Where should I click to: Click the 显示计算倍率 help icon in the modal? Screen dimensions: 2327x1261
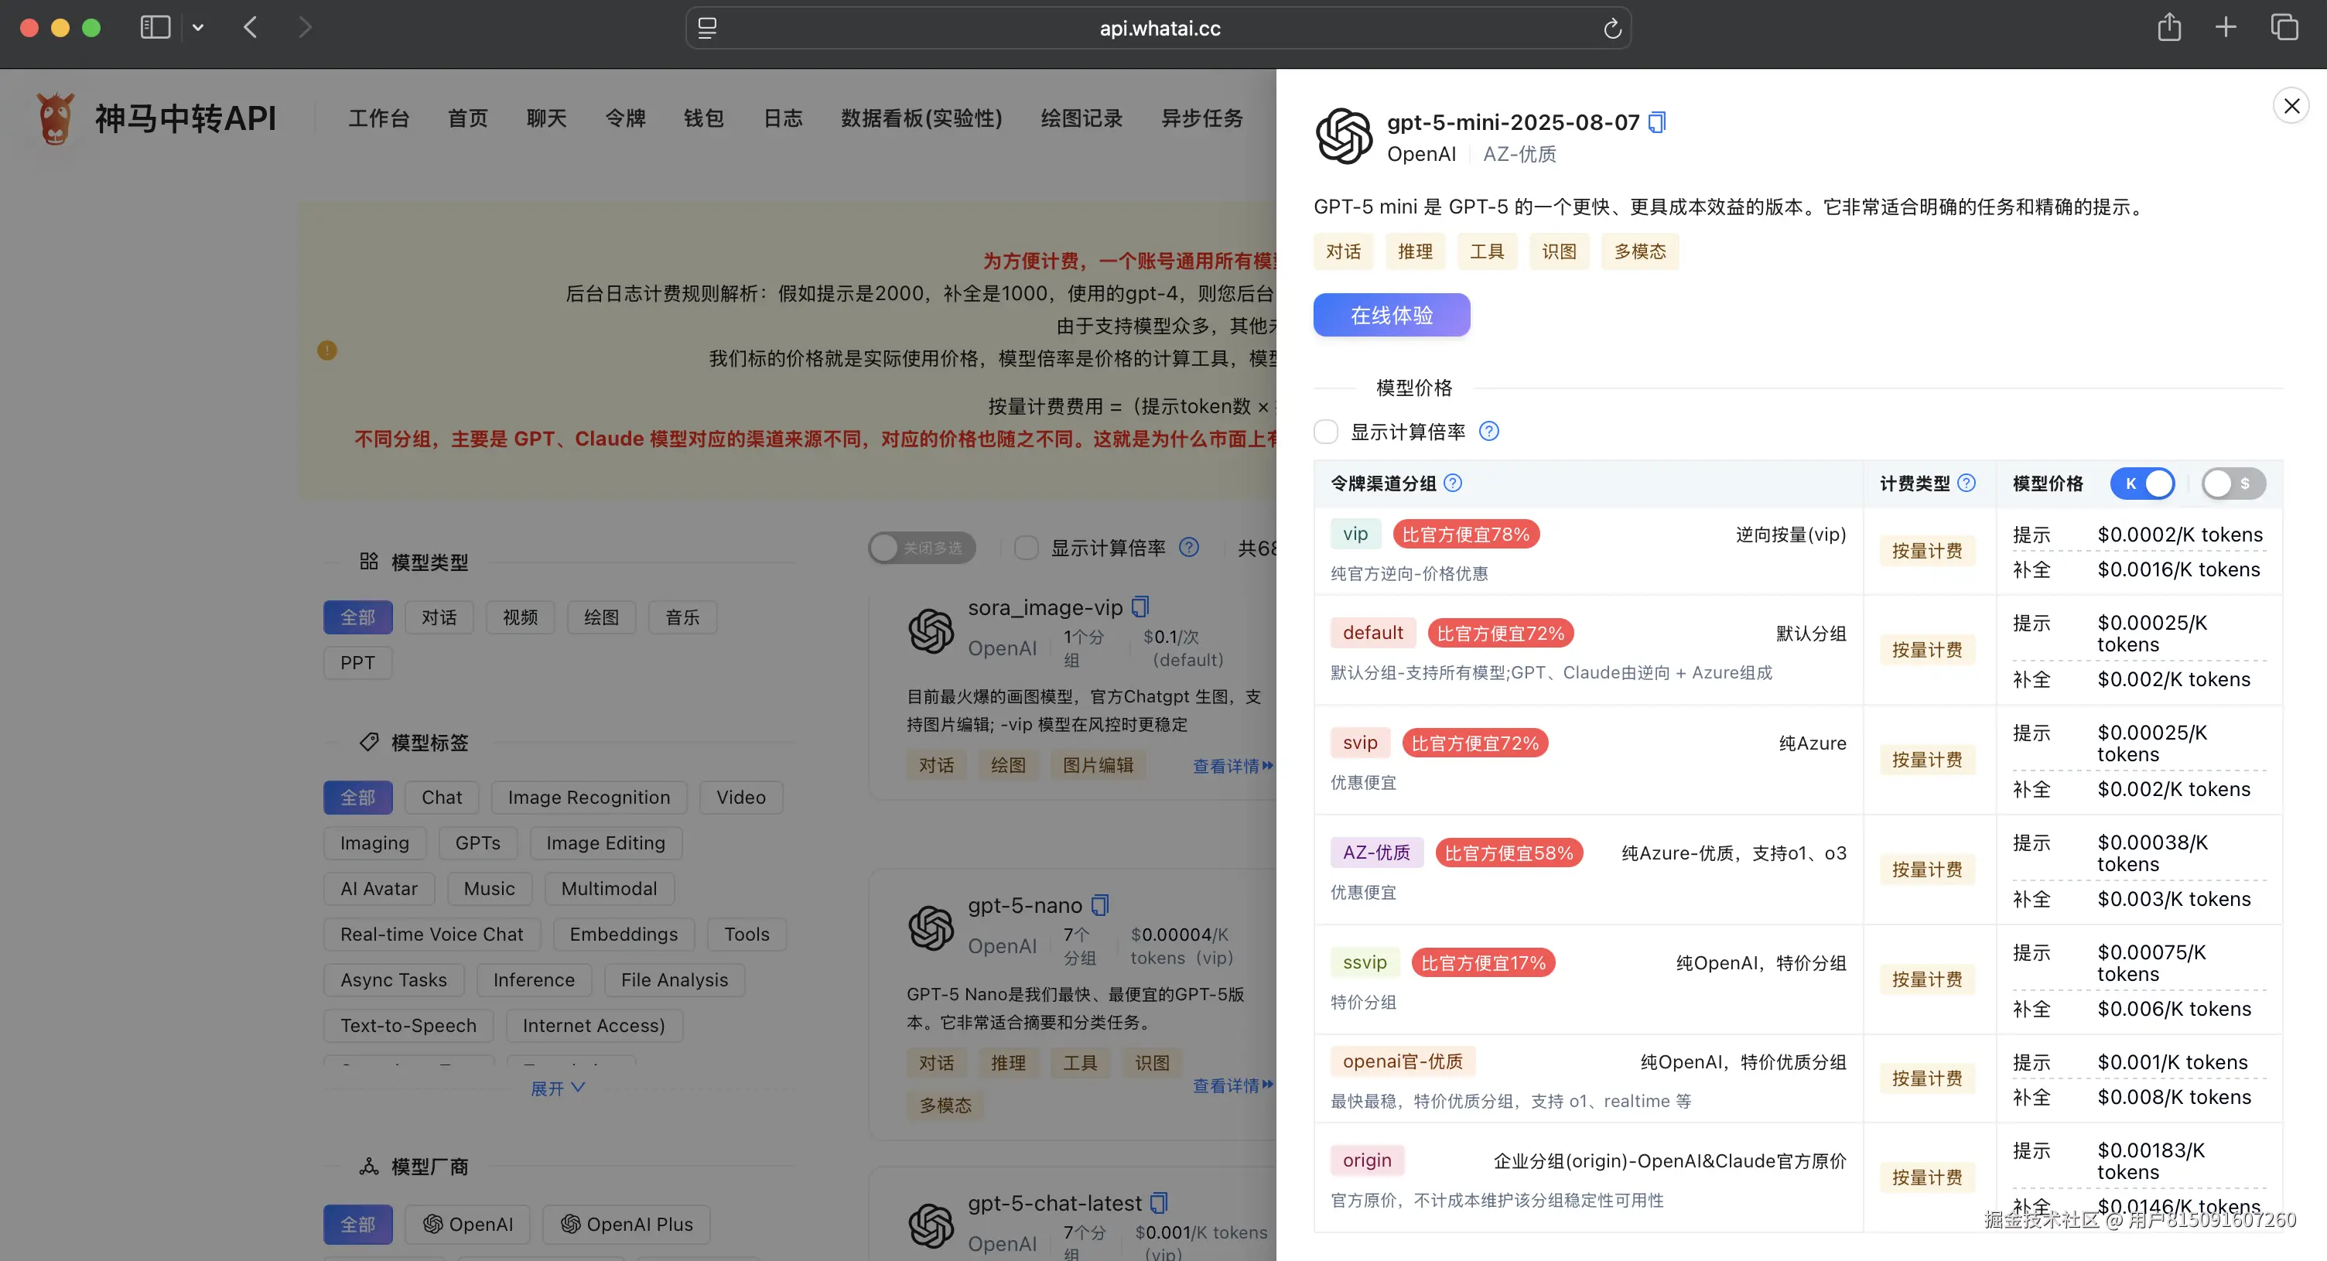coord(1490,432)
